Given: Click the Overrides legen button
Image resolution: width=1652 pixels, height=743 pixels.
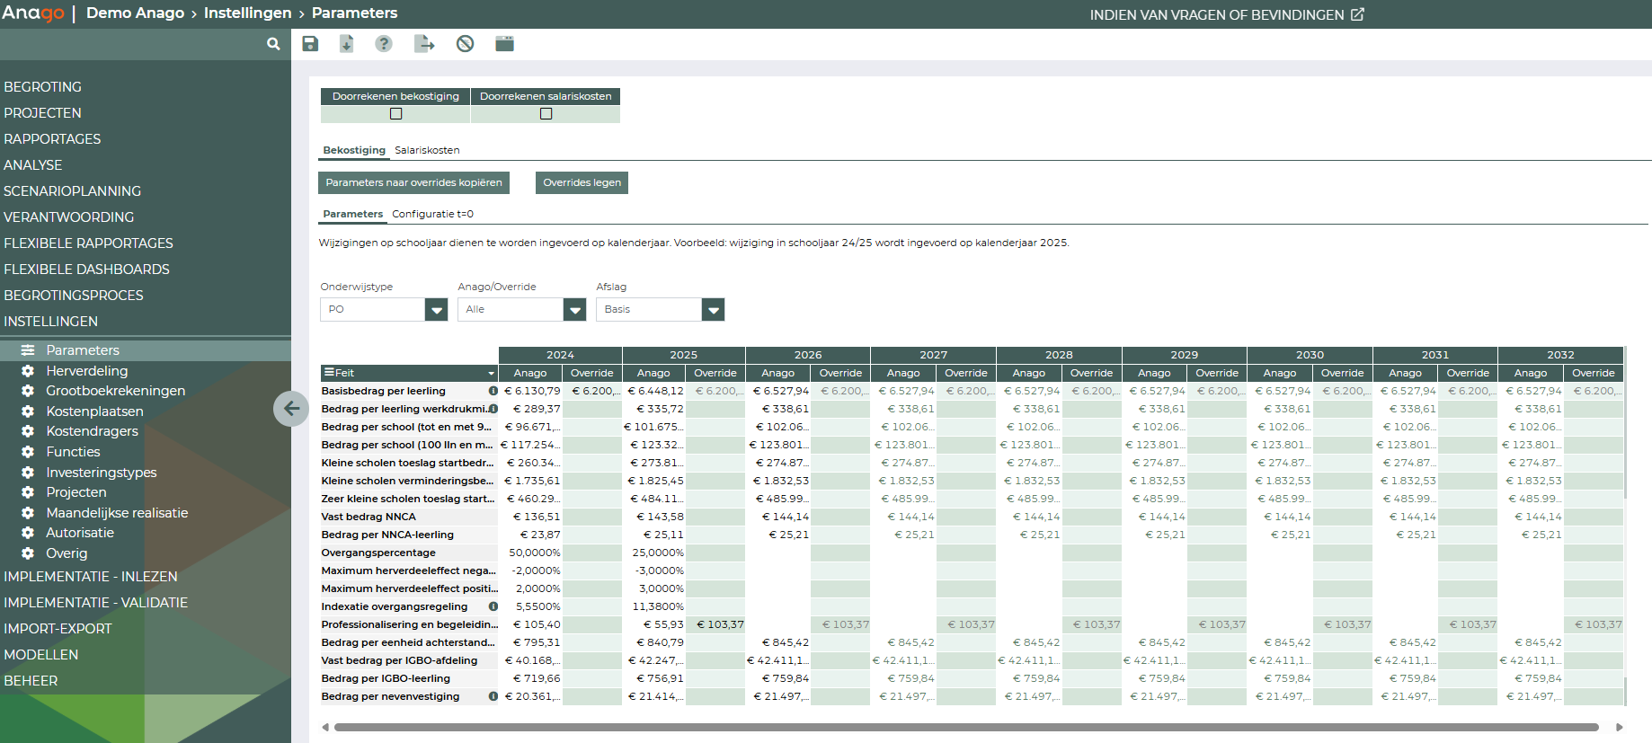Looking at the screenshot, I should coord(582,182).
